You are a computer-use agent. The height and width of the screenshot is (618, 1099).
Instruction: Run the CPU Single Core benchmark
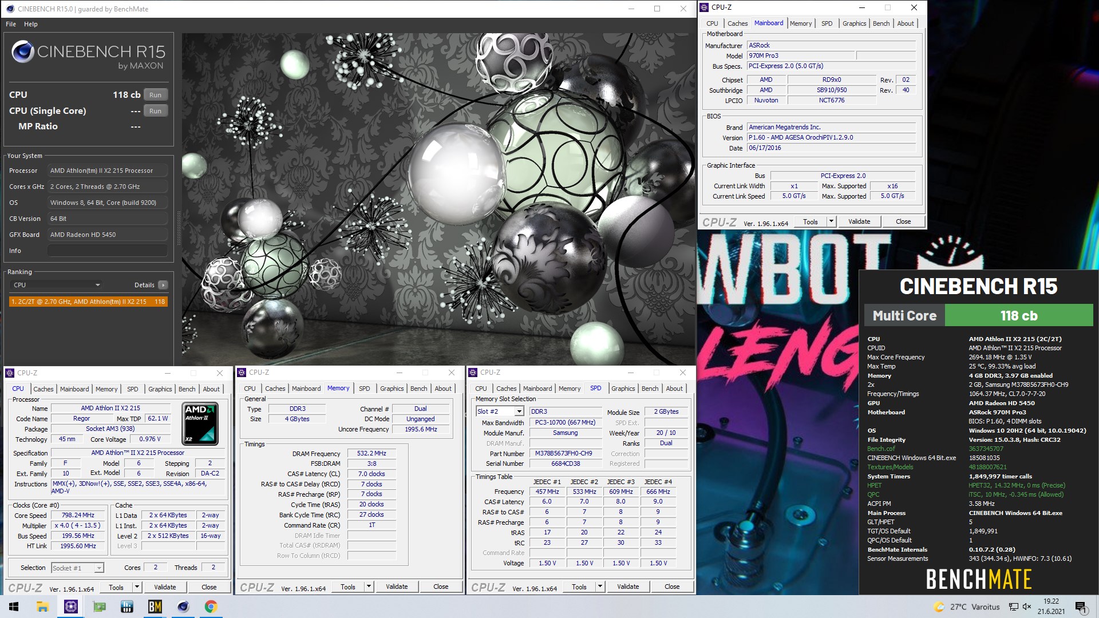tap(156, 111)
